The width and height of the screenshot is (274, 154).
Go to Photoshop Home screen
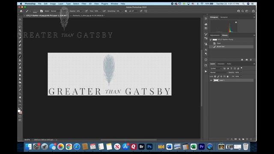[x=21, y=11]
